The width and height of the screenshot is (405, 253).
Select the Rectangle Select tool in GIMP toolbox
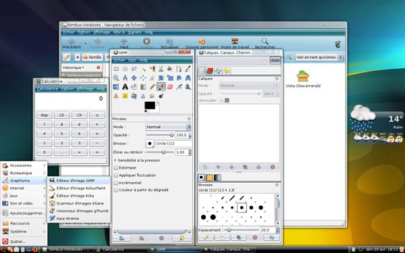(116, 69)
